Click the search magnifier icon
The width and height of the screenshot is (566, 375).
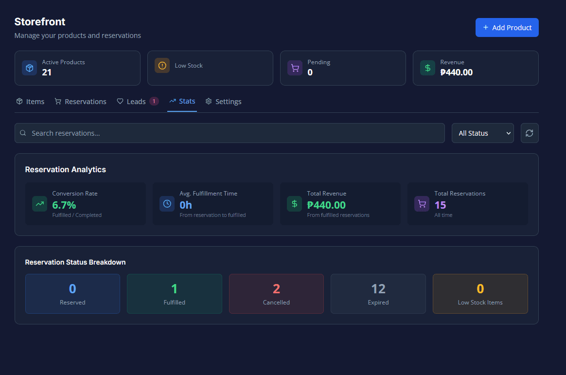[23, 132]
